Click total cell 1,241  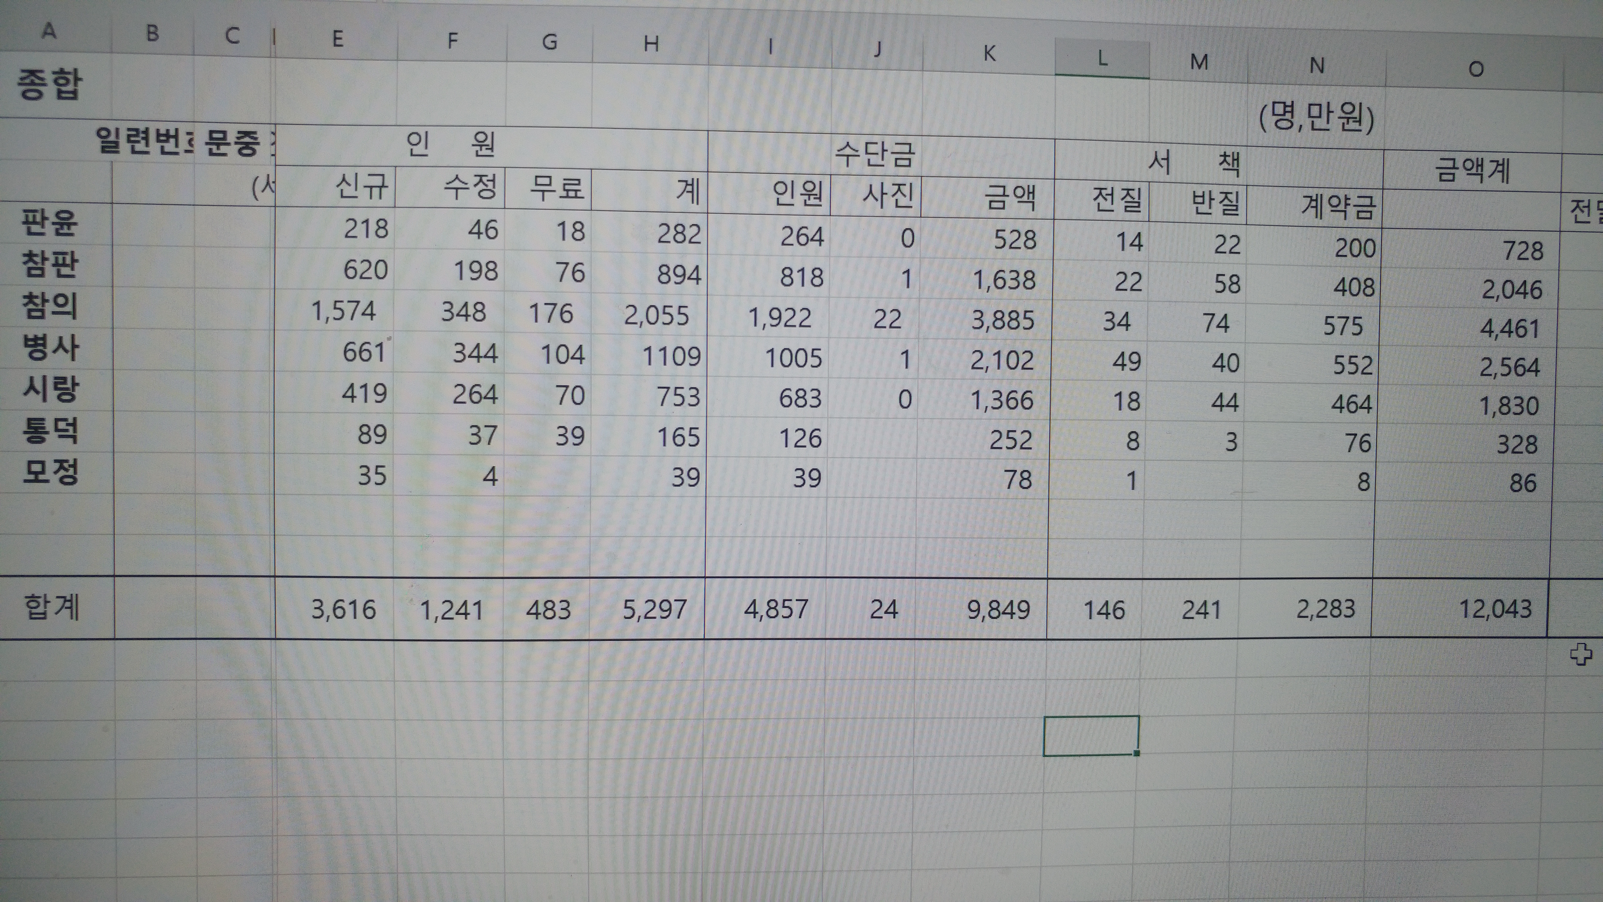point(452,610)
